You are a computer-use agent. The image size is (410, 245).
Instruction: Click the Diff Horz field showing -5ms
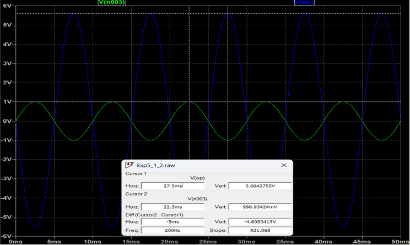click(x=172, y=221)
